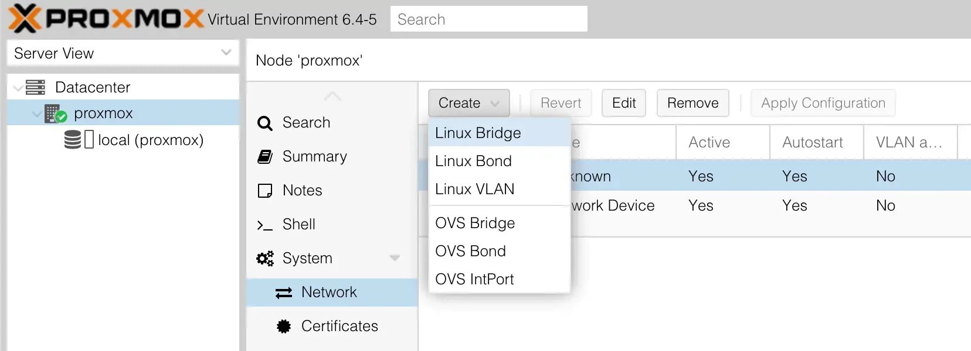Focus the top Search input field
Screen dimensions: 971x351
click(488, 19)
